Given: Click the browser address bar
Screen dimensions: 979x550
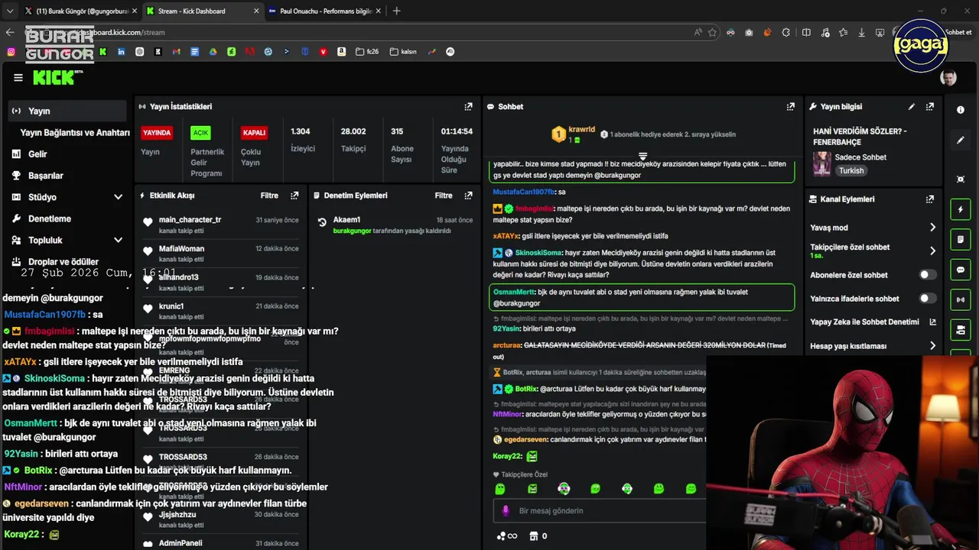Looking at the screenshot, I should [367, 32].
